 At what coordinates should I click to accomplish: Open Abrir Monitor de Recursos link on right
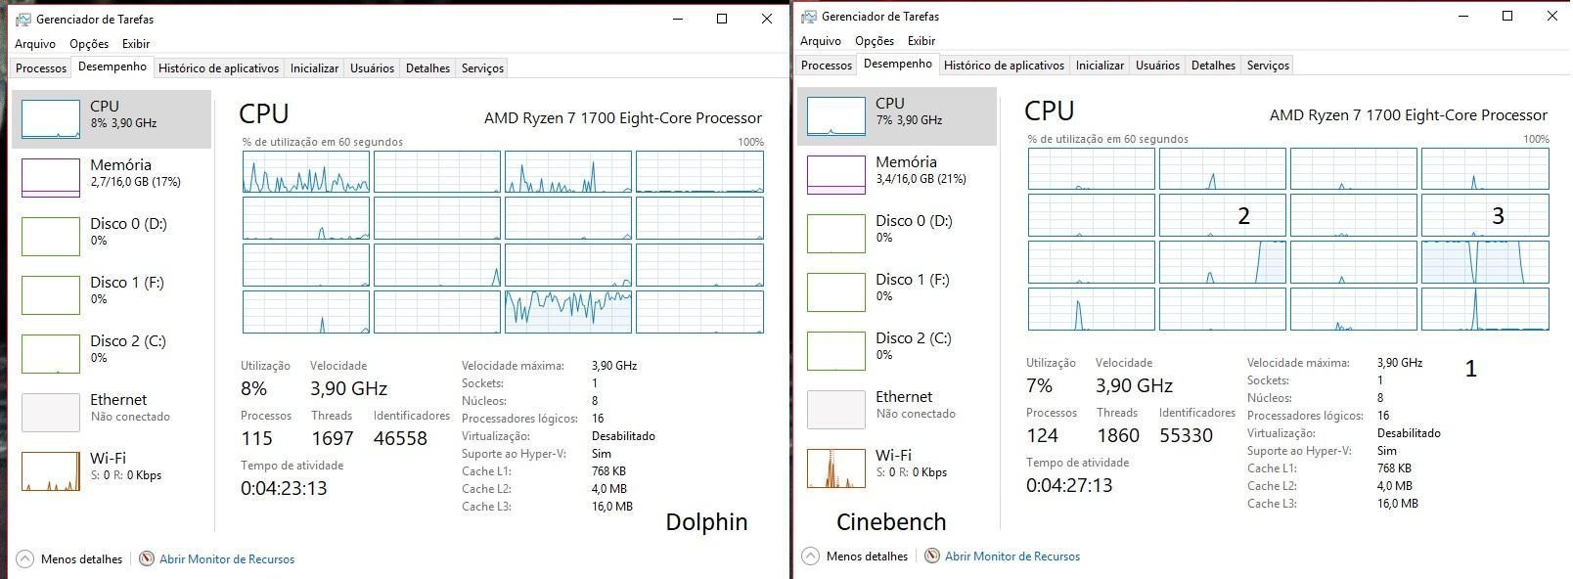coord(1012,556)
